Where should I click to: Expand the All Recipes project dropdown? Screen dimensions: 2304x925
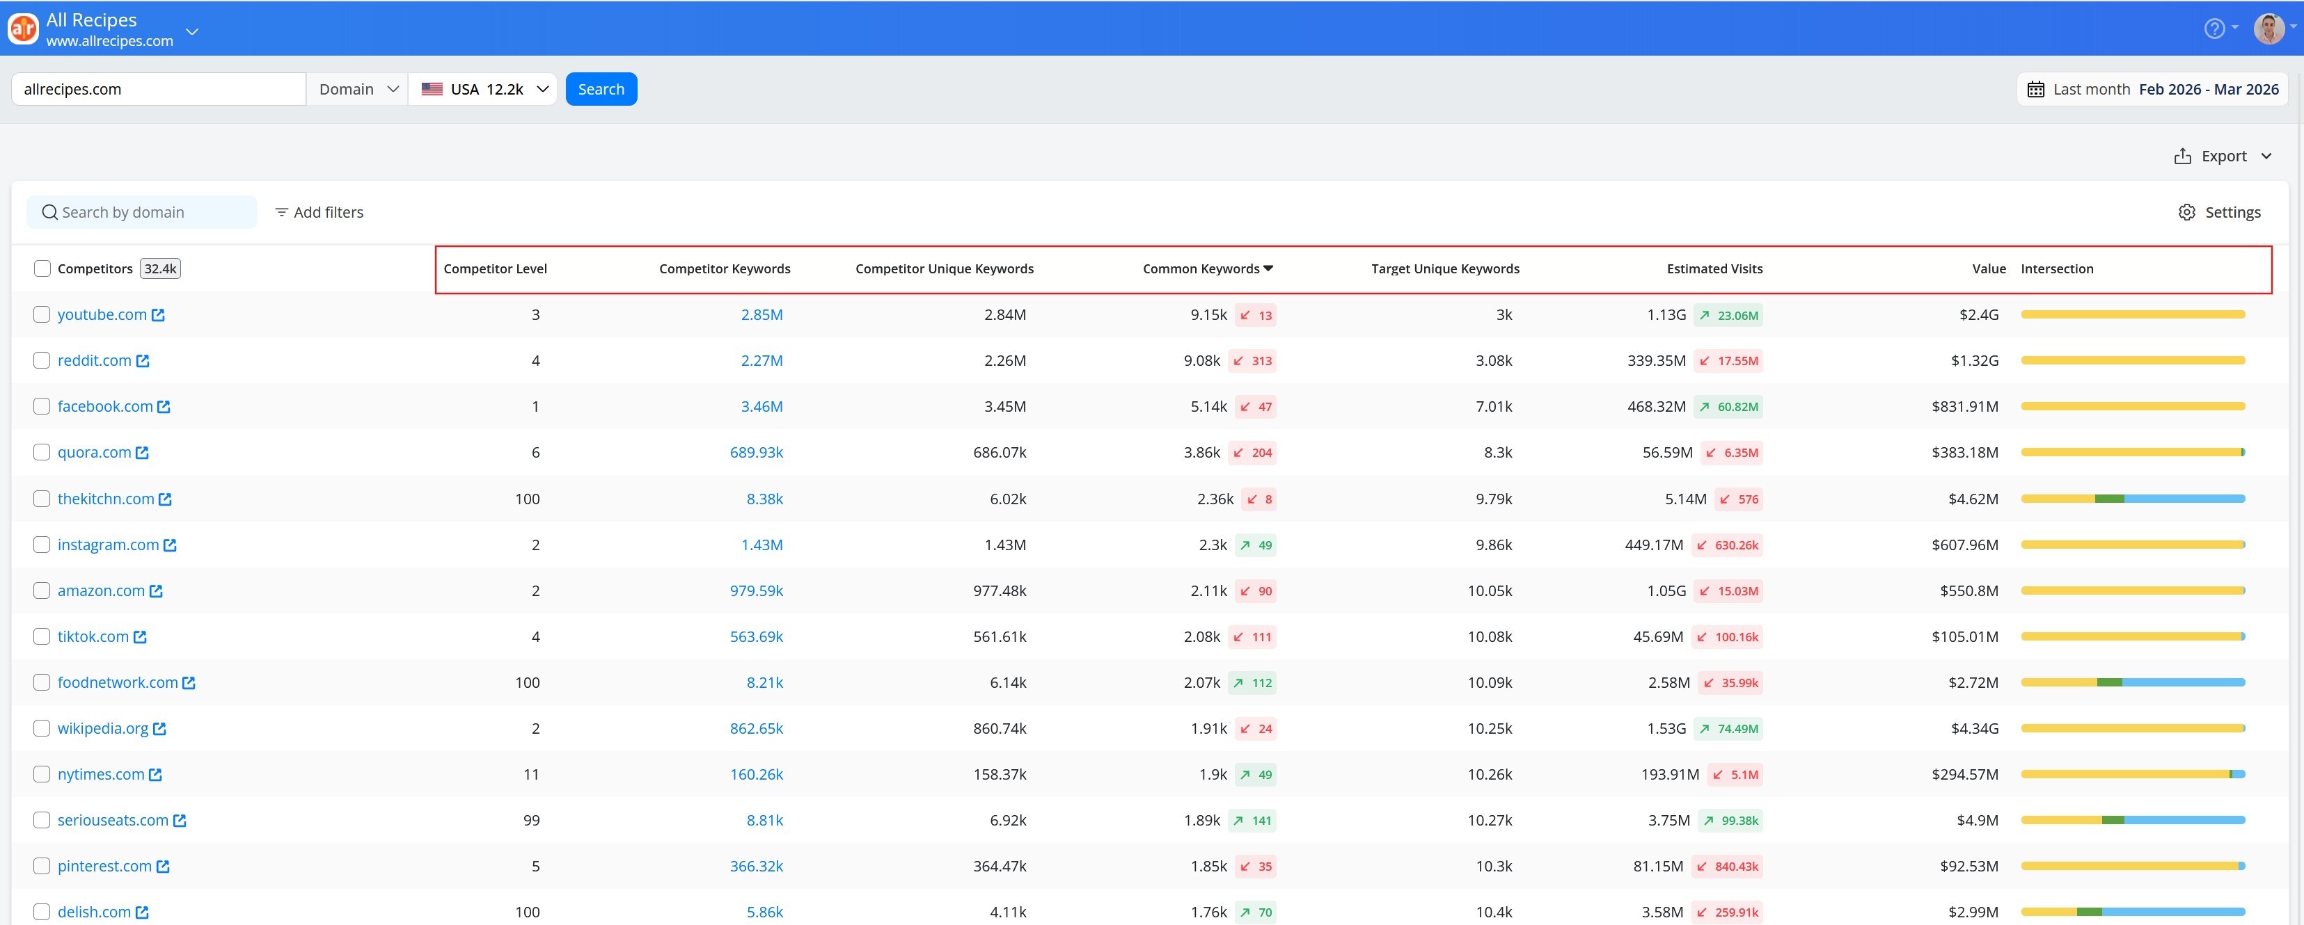click(191, 31)
